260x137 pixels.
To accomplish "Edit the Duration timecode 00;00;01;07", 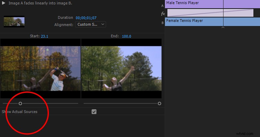I will 86,18.
